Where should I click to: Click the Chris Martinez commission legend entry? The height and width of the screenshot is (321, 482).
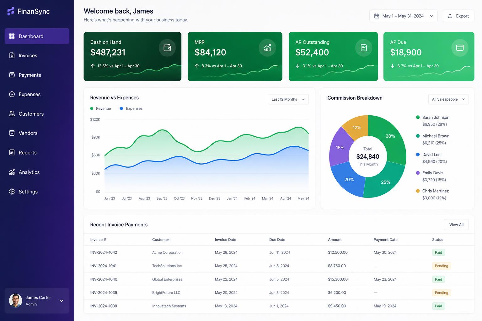click(x=432, y=194)
